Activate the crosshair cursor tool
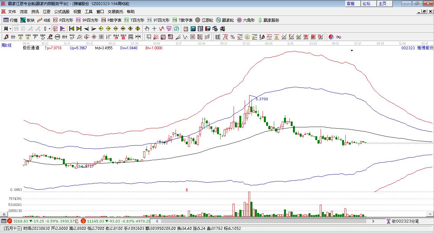This screenshot has height=233, width=434. (x=154, y=29)
